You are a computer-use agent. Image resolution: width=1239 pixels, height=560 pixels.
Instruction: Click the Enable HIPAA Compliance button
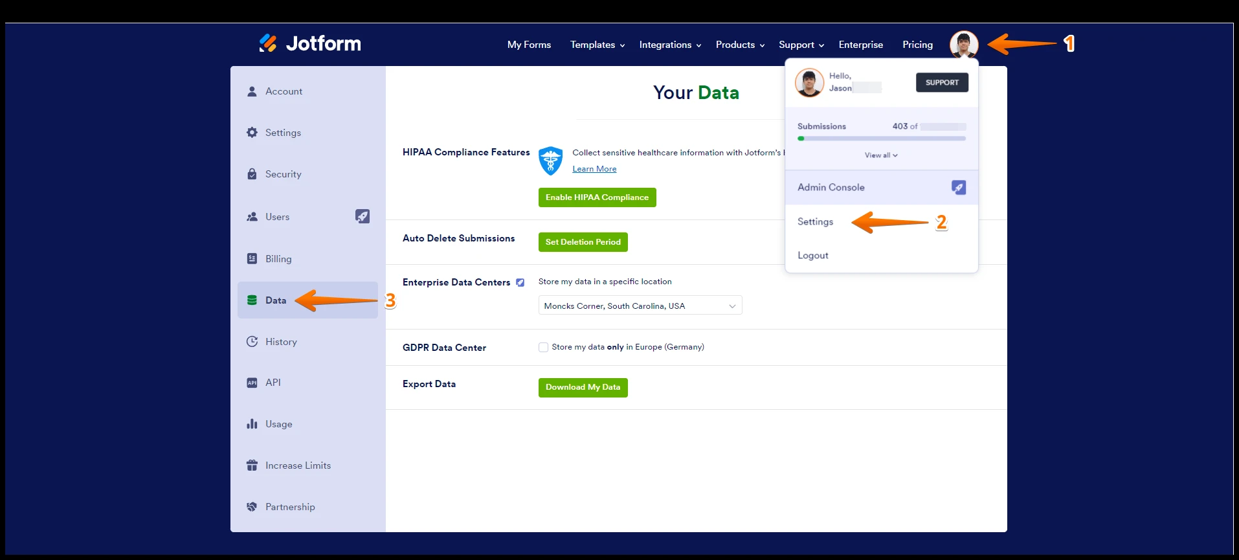point(597,197)
